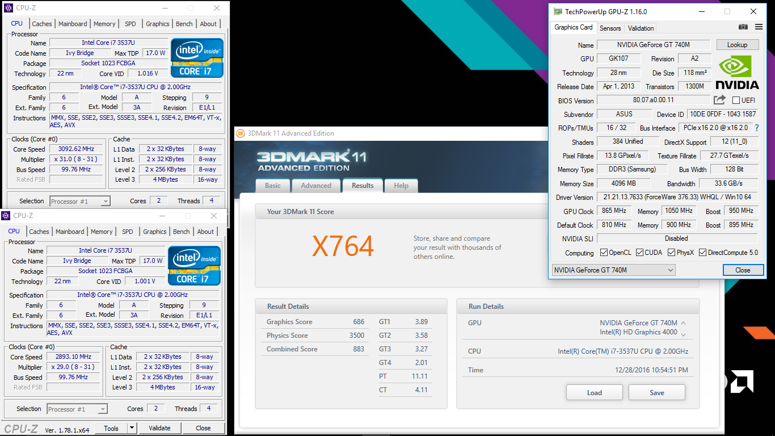Open the Basic tab in 3DMark 11
The height and width of the screenshot is (436, 775).
coord(273,186)
